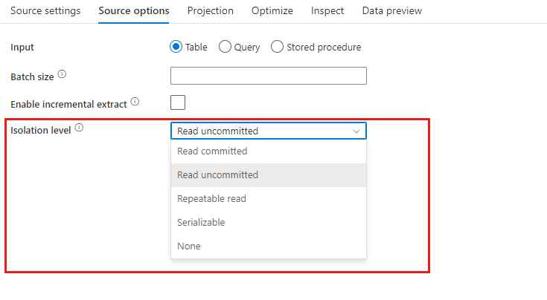The width and height of the screenshot is (547, 300).
Task: Pick Read uncommitted option in list
Action: tap(269, 175)
